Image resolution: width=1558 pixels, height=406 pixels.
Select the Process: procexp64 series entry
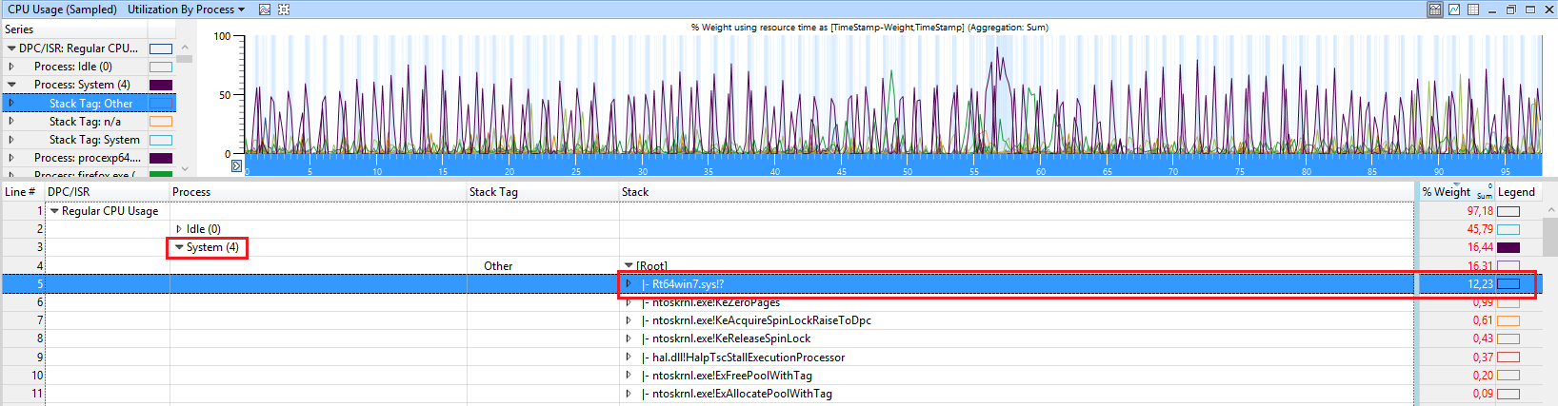(88, 158)
